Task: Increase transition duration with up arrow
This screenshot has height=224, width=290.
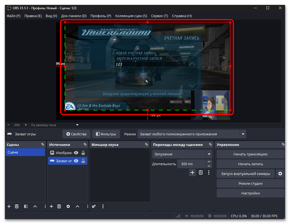Action: [x=209, y=162]
